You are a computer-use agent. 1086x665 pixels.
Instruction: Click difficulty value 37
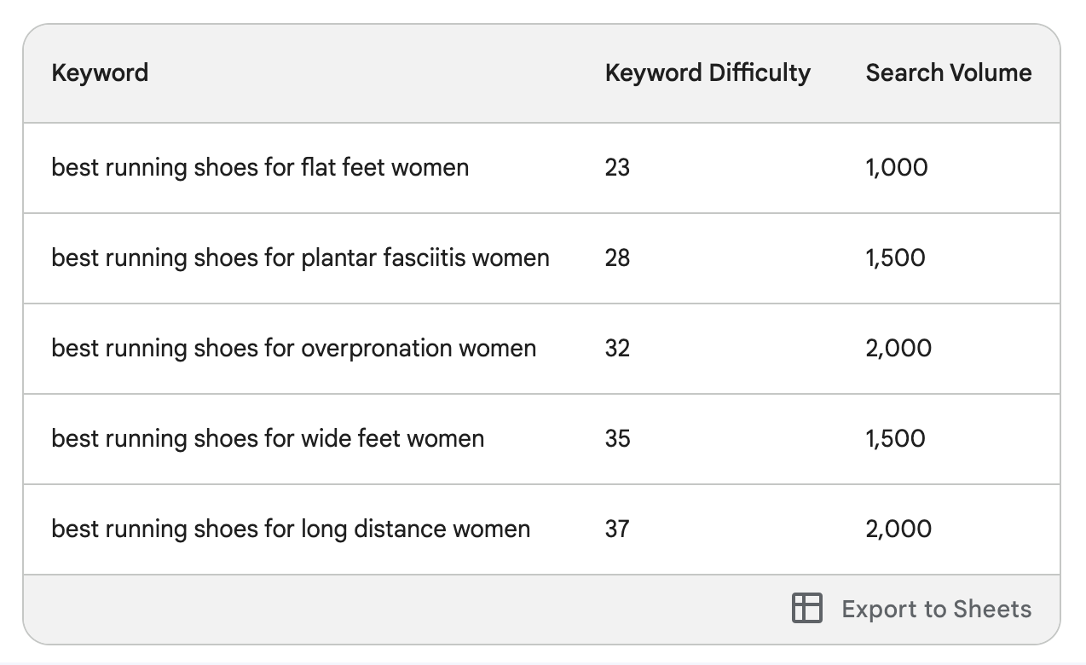tap(617, 529)
